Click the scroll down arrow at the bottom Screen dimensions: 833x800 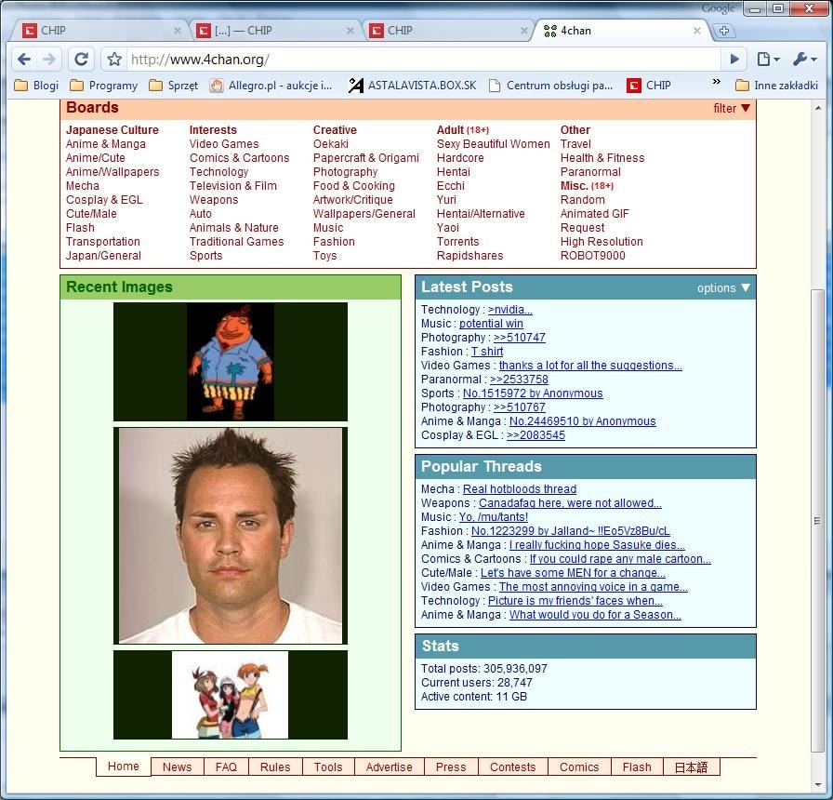(818, 785)
